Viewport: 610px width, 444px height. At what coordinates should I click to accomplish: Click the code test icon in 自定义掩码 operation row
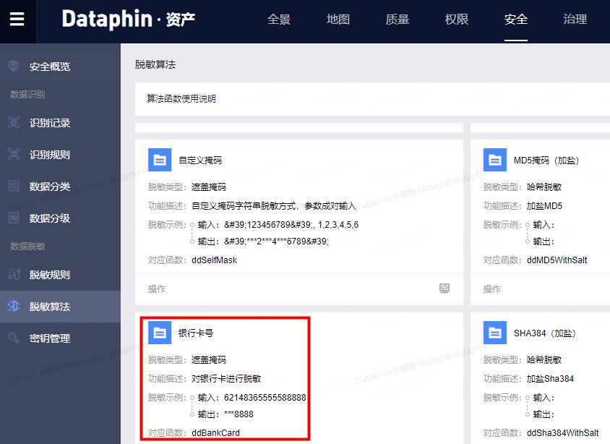click(444, 288)
